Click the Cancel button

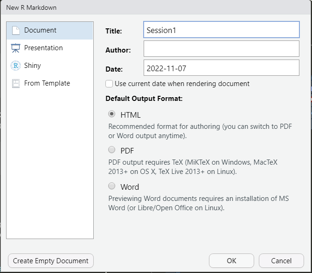(281, 261)
